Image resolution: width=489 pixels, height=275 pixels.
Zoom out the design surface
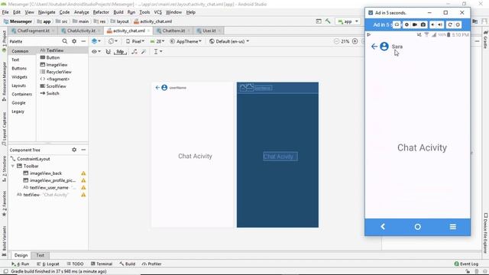[x=336, y=41]
